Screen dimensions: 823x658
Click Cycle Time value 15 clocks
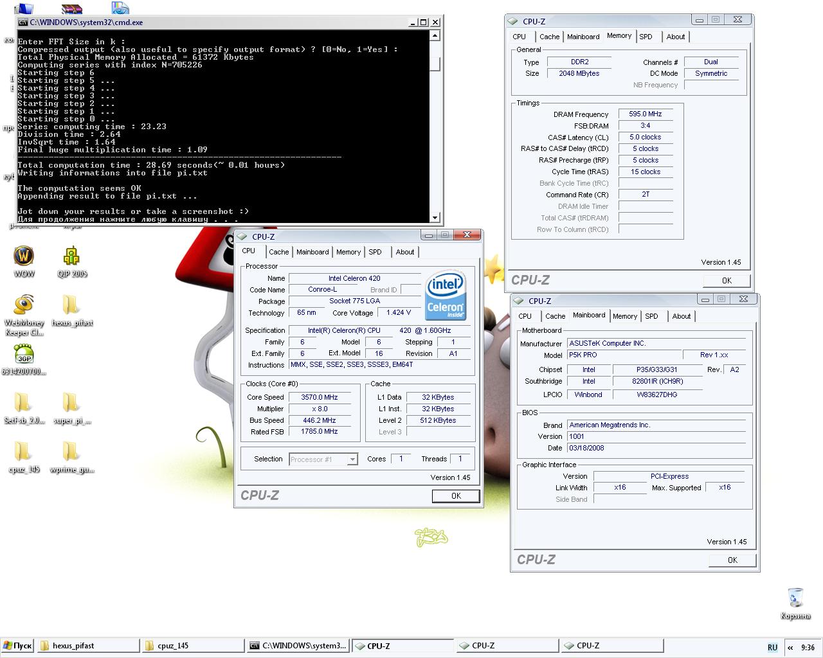646,172
